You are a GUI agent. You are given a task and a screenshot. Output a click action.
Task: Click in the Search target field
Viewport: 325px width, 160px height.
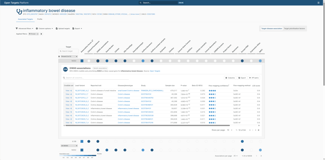68,51
